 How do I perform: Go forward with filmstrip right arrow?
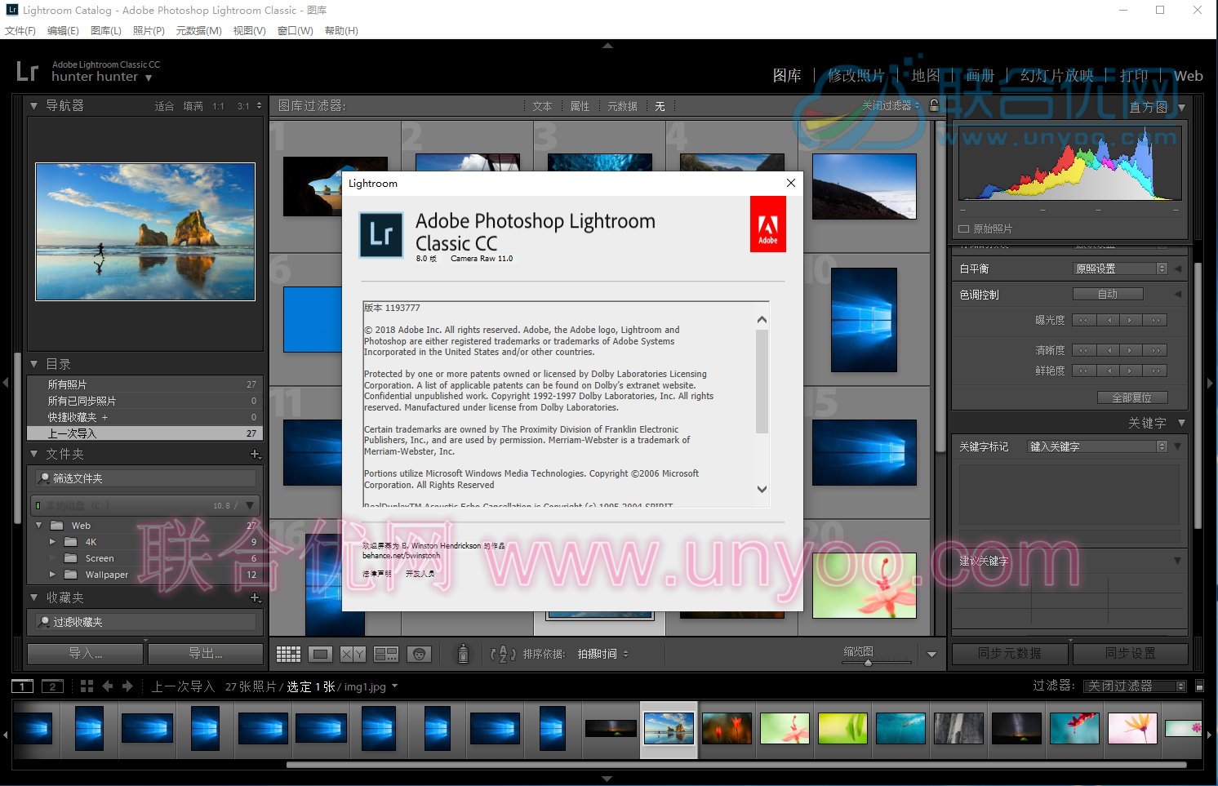(127, 686)
